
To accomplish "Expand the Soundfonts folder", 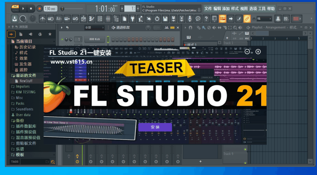I will pos(22,109).
